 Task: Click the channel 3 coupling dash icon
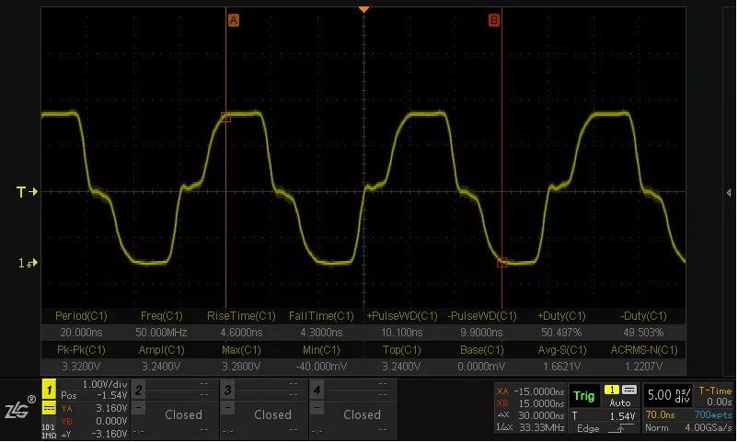(x=228, y=407)
